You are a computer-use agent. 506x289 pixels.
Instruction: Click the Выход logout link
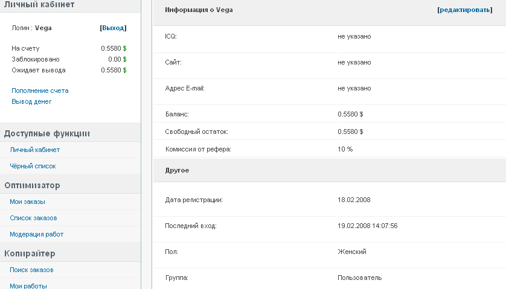(x=114, y=28)
